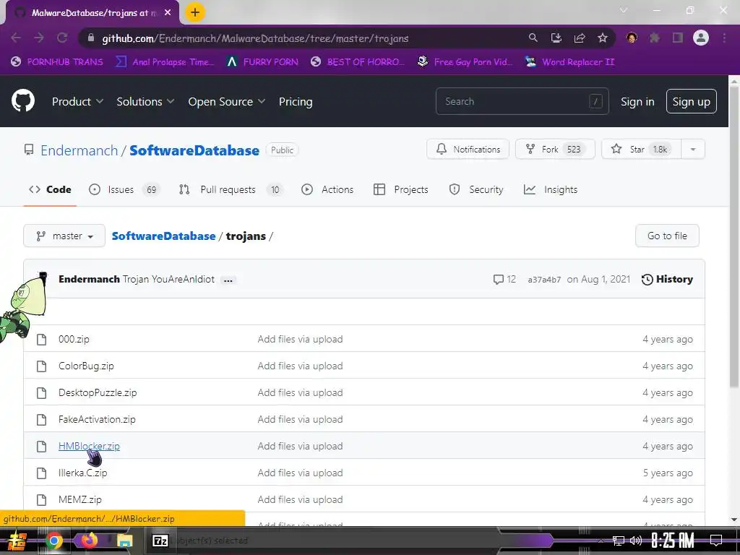Open the 7-Zip taskbar window
Image resolution: width=740 pixels, height=555 pixels.
point(160,541)
